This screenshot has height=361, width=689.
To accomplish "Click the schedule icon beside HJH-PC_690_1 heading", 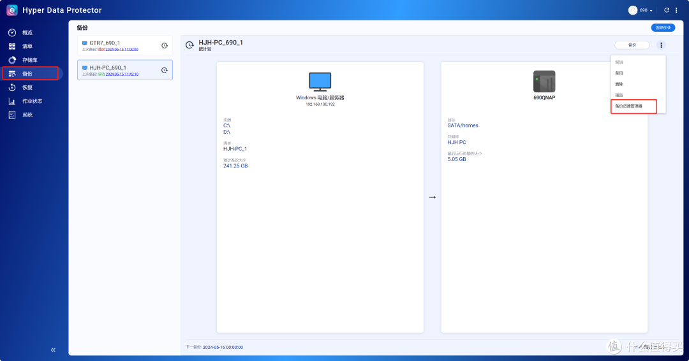I will (x=189, y=45).
